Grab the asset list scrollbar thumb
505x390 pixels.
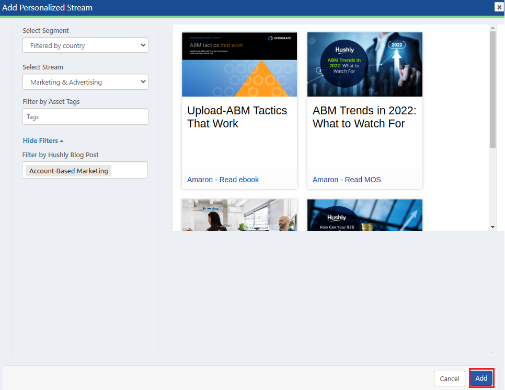point(492,89)
